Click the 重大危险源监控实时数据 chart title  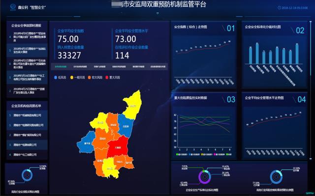(190, 98)
